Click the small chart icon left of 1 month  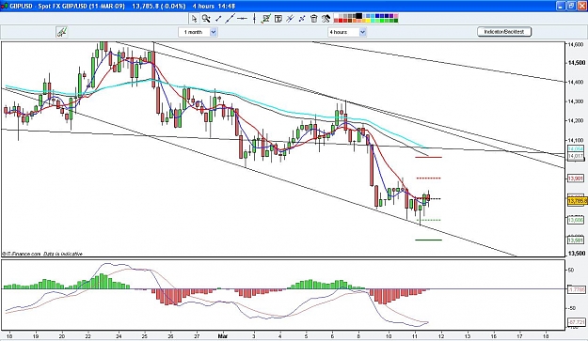click(x=62, y=32)
